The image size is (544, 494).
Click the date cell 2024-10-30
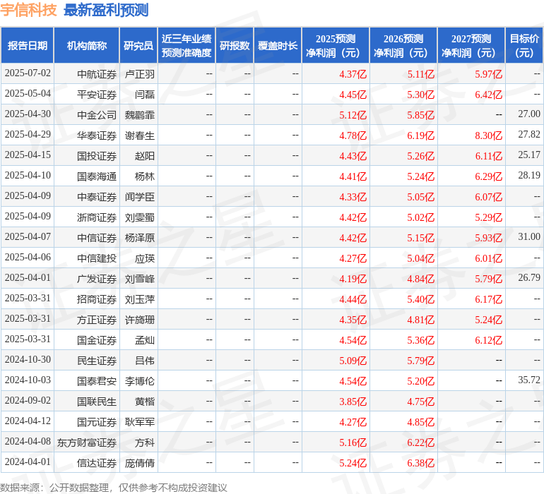tap(28, 359)
